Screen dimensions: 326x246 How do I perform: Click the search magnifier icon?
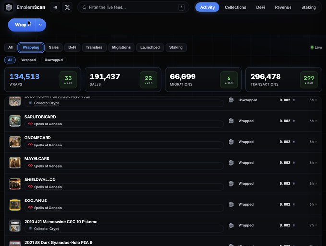click(84, 7)
